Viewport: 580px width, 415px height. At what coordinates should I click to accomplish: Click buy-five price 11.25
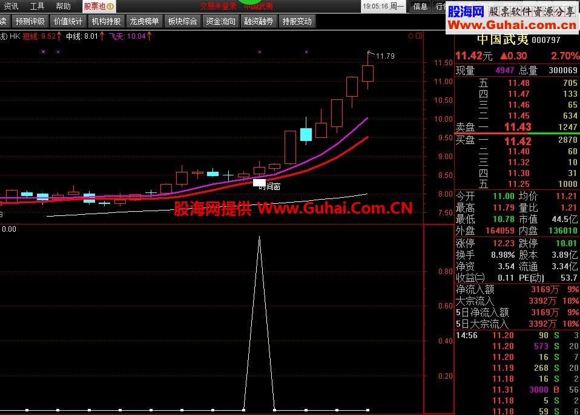(x=518, y=184)
